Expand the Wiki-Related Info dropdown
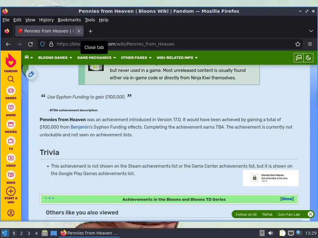Image resolution: width=318 pixels, height=238 pixels. (177, 58)
